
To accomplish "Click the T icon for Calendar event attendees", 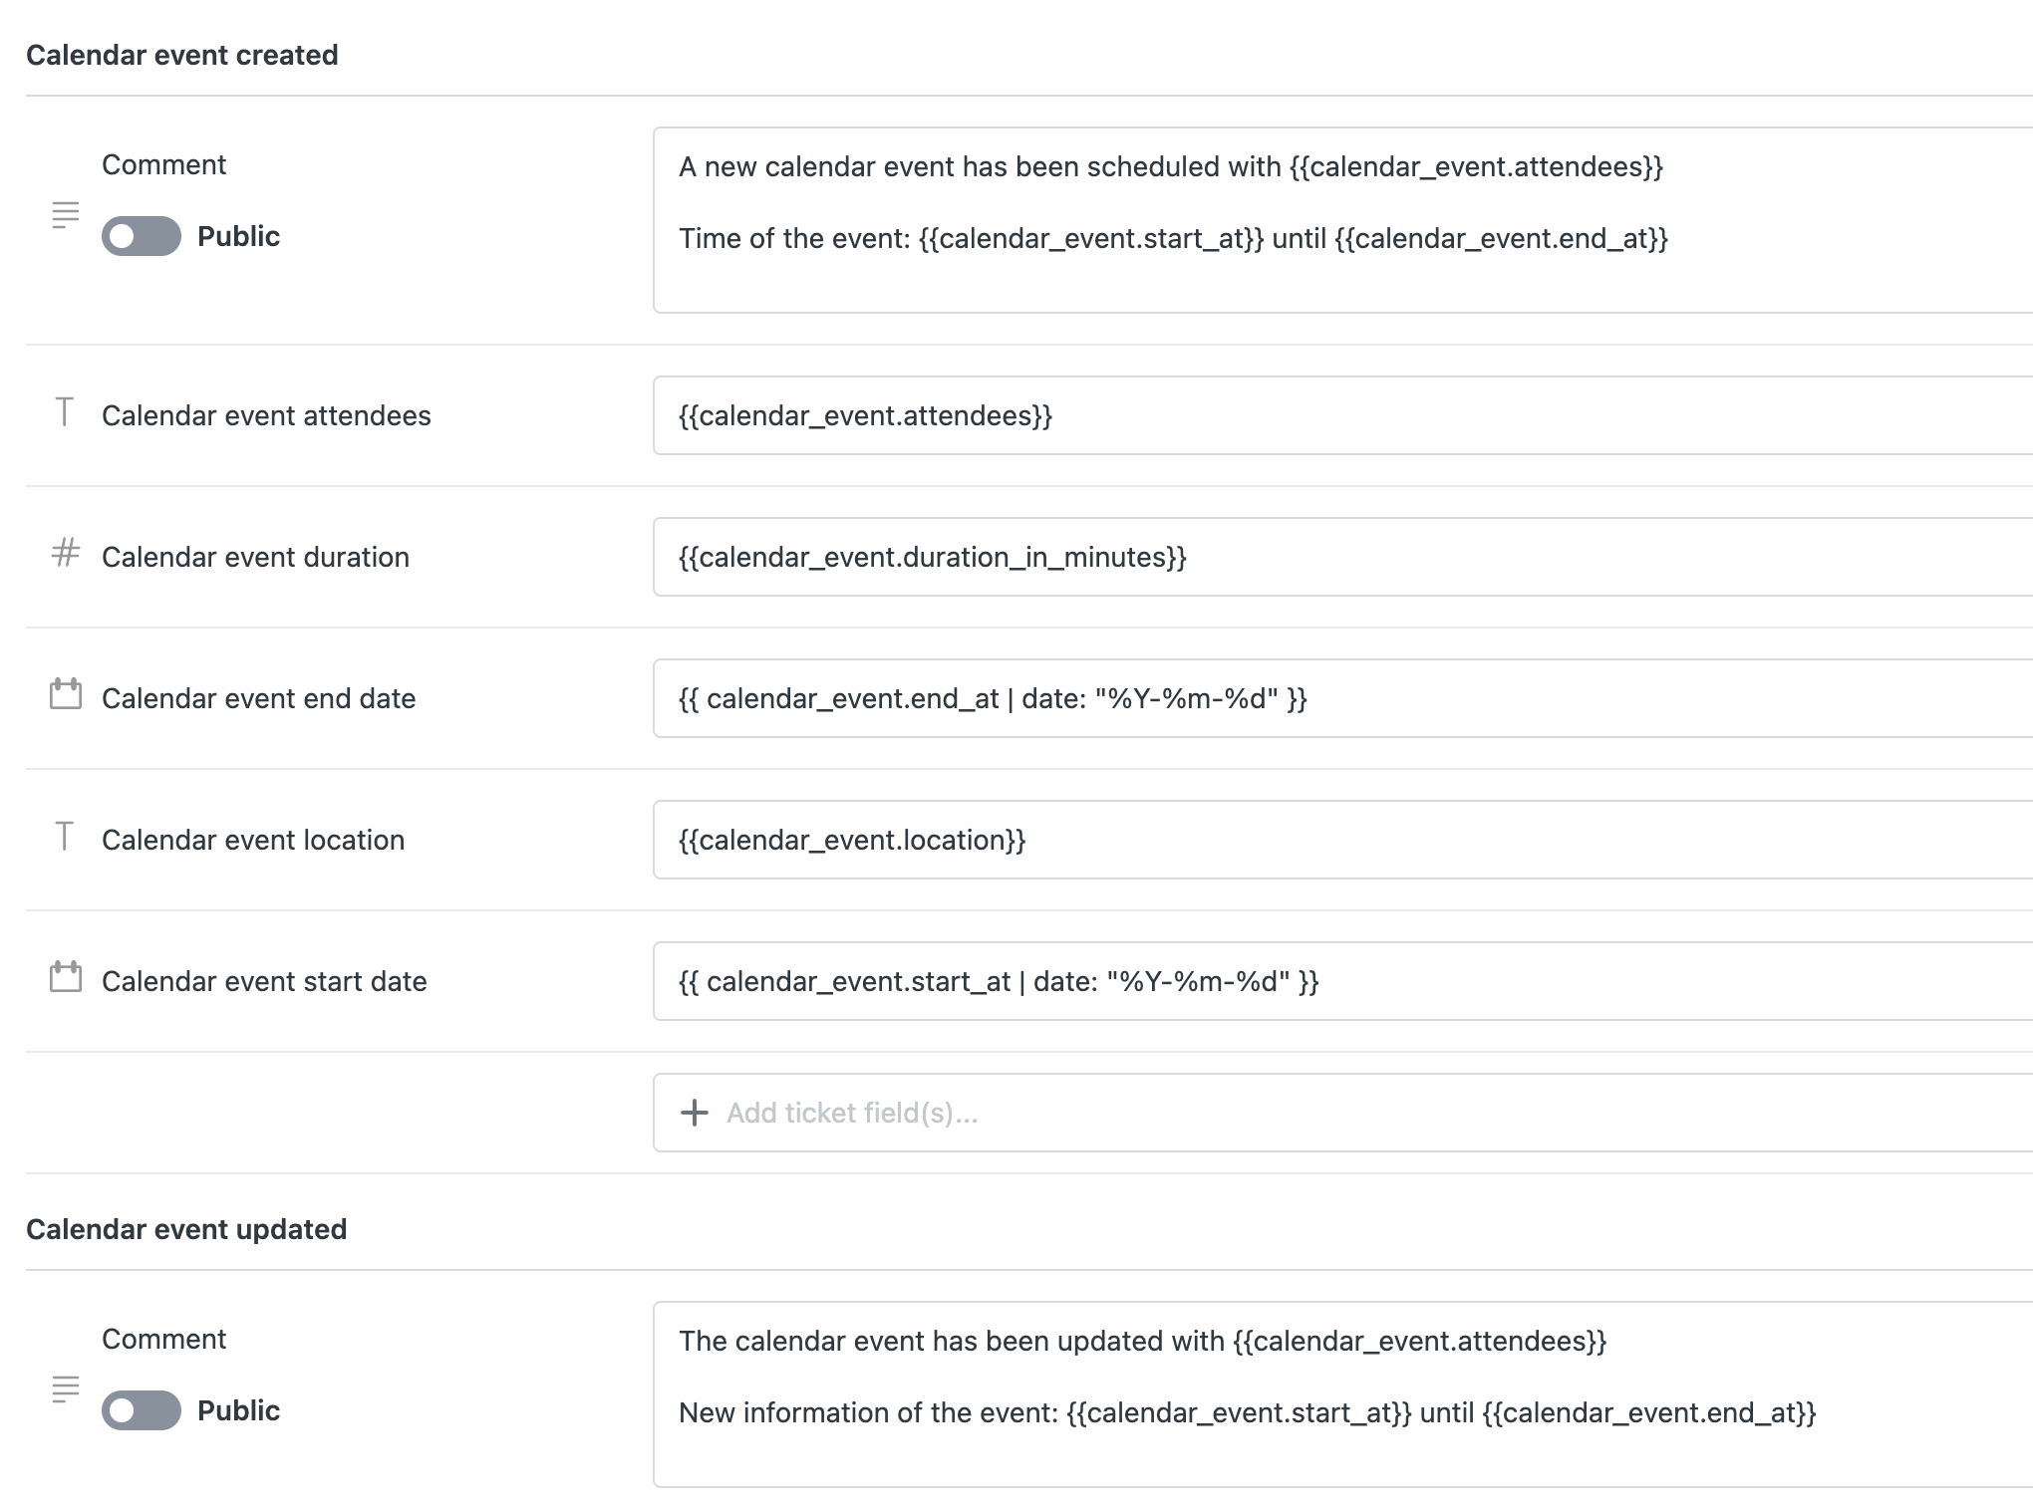I will click(64, 411).
